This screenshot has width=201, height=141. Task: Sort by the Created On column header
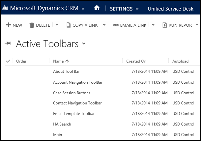click(x=136, y=61)
